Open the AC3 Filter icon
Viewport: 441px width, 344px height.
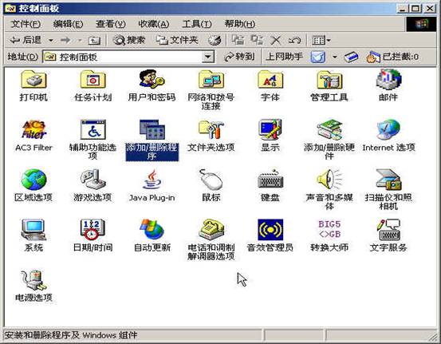[33, 130]
